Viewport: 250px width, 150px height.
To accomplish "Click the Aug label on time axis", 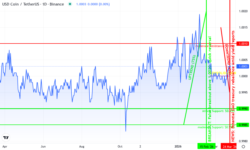I will pos(82,146).
